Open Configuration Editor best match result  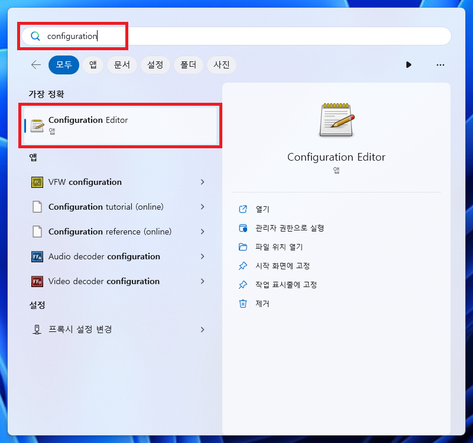point(121,125)
